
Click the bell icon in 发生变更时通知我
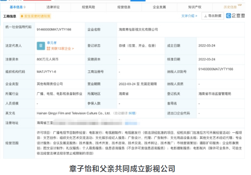click(x=23, y=16)
